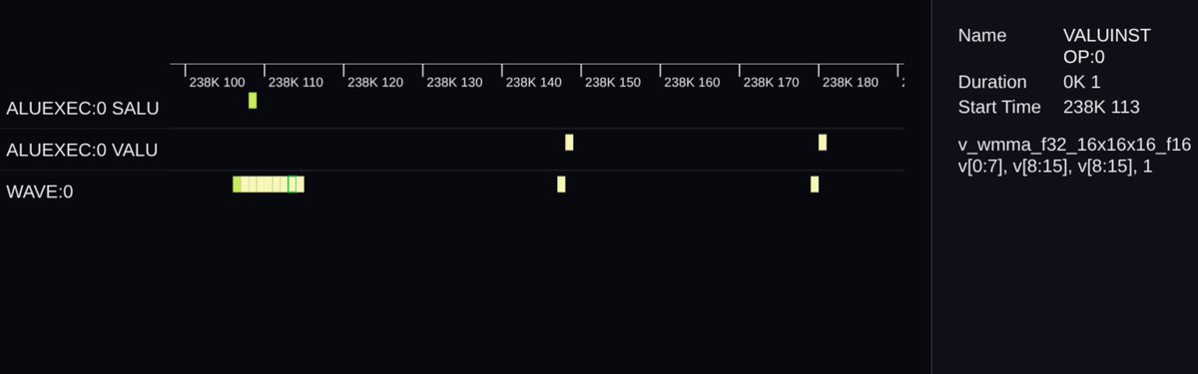
Task: Click the VALUINST OP:0 name value
Action: 1107,46
